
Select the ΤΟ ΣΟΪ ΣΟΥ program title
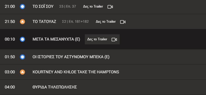coord(43,7)
